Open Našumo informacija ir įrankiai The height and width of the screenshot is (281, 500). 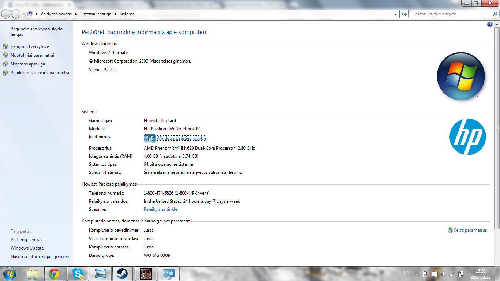click(x=40, y=256)
